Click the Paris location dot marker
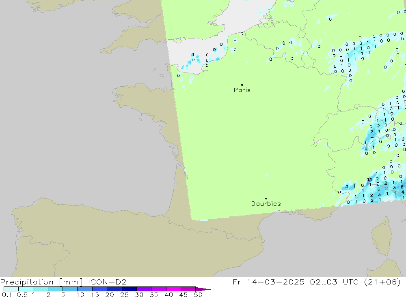This screenshot has width=406, height=297. [242, 85]
